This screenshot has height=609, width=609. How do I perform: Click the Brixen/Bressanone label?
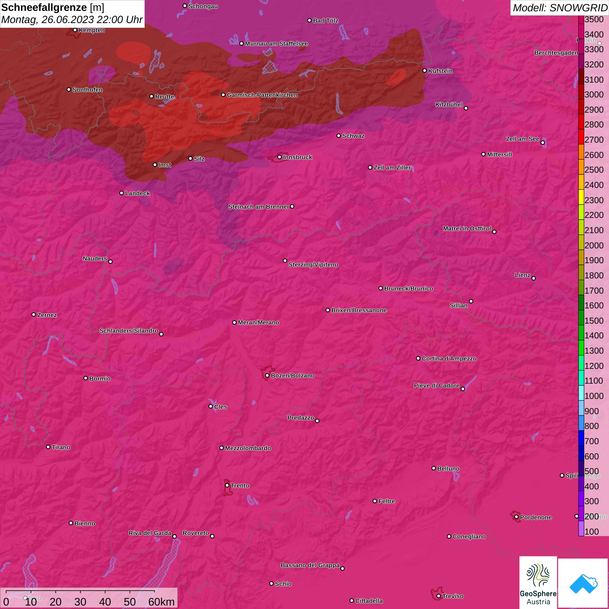coord(359,310)
